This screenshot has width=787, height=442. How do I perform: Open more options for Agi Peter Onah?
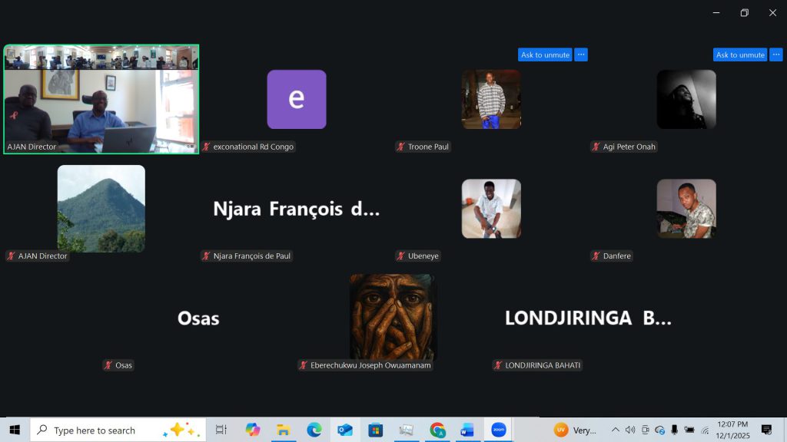click(x=776, y=54)
